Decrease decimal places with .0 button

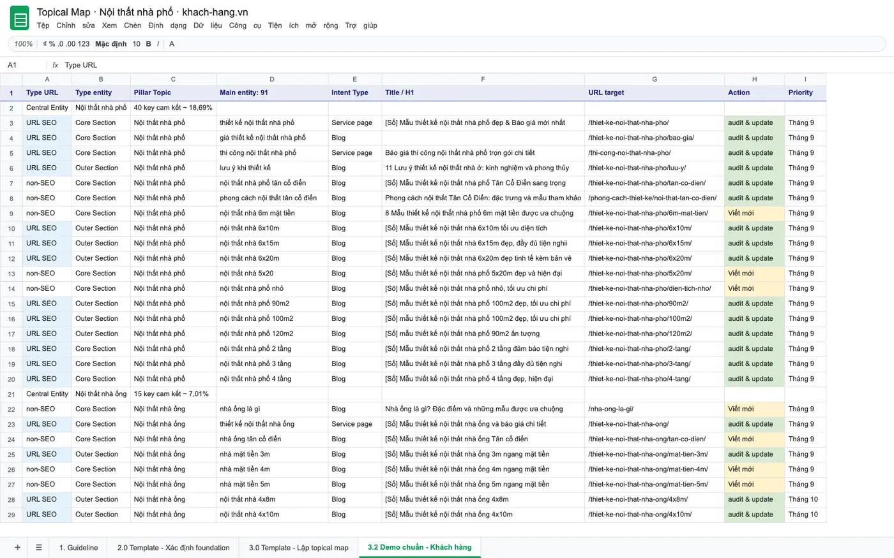click(x=61, y=44)
